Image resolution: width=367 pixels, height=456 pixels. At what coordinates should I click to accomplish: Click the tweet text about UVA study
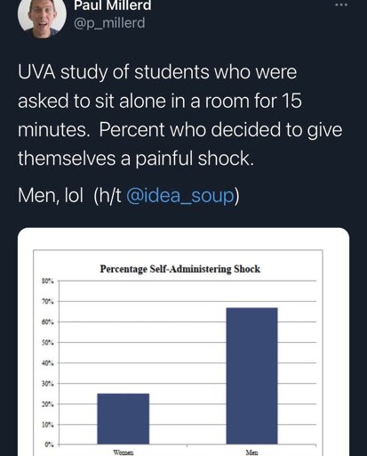point(180,115)
